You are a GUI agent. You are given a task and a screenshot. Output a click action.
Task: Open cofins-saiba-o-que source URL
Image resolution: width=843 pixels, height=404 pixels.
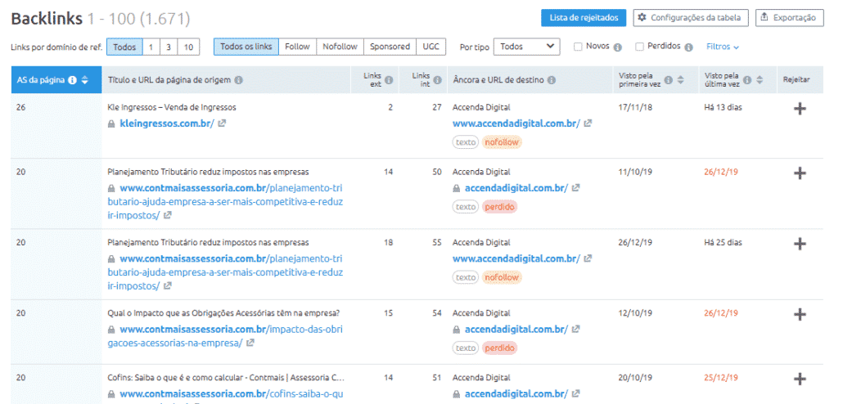tap(231, 394)
